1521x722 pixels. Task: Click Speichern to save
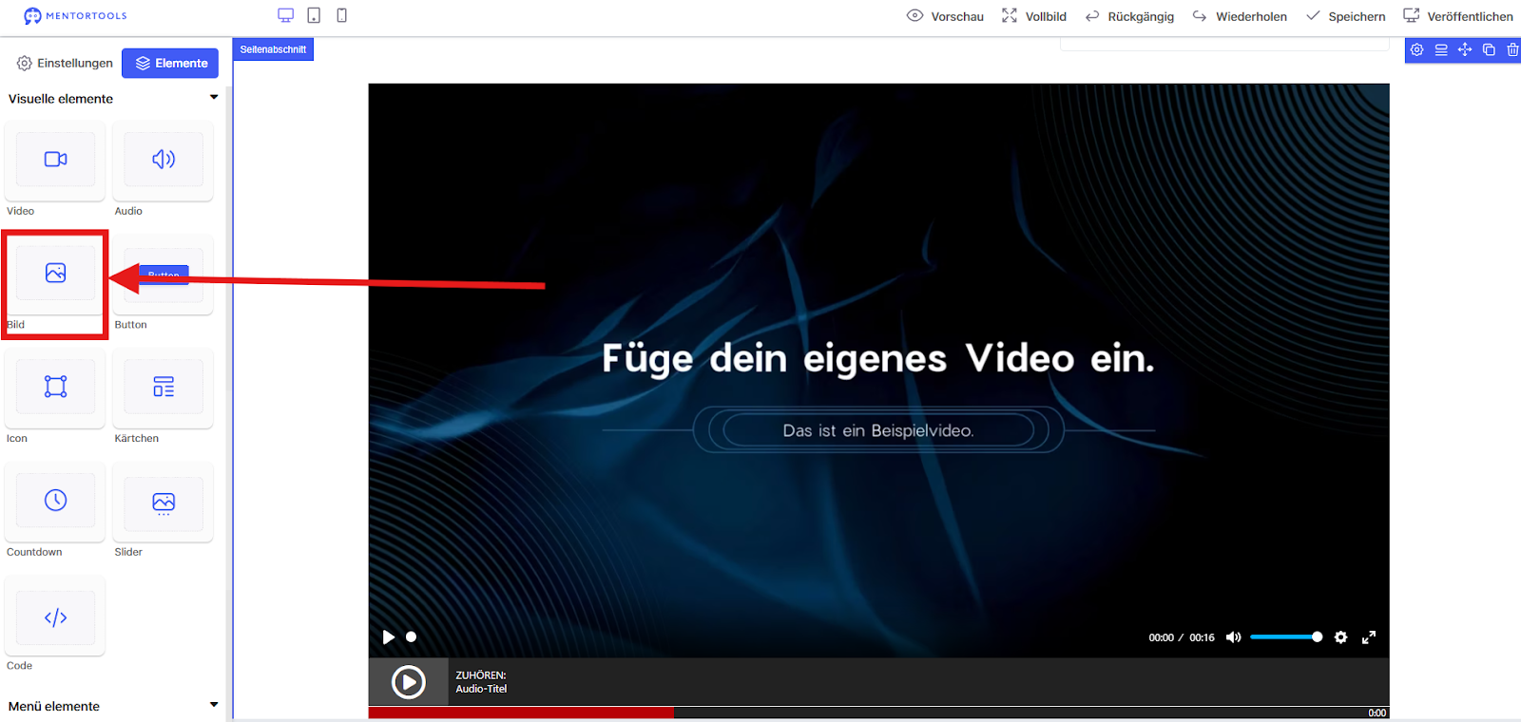(x=1346, y=16)
